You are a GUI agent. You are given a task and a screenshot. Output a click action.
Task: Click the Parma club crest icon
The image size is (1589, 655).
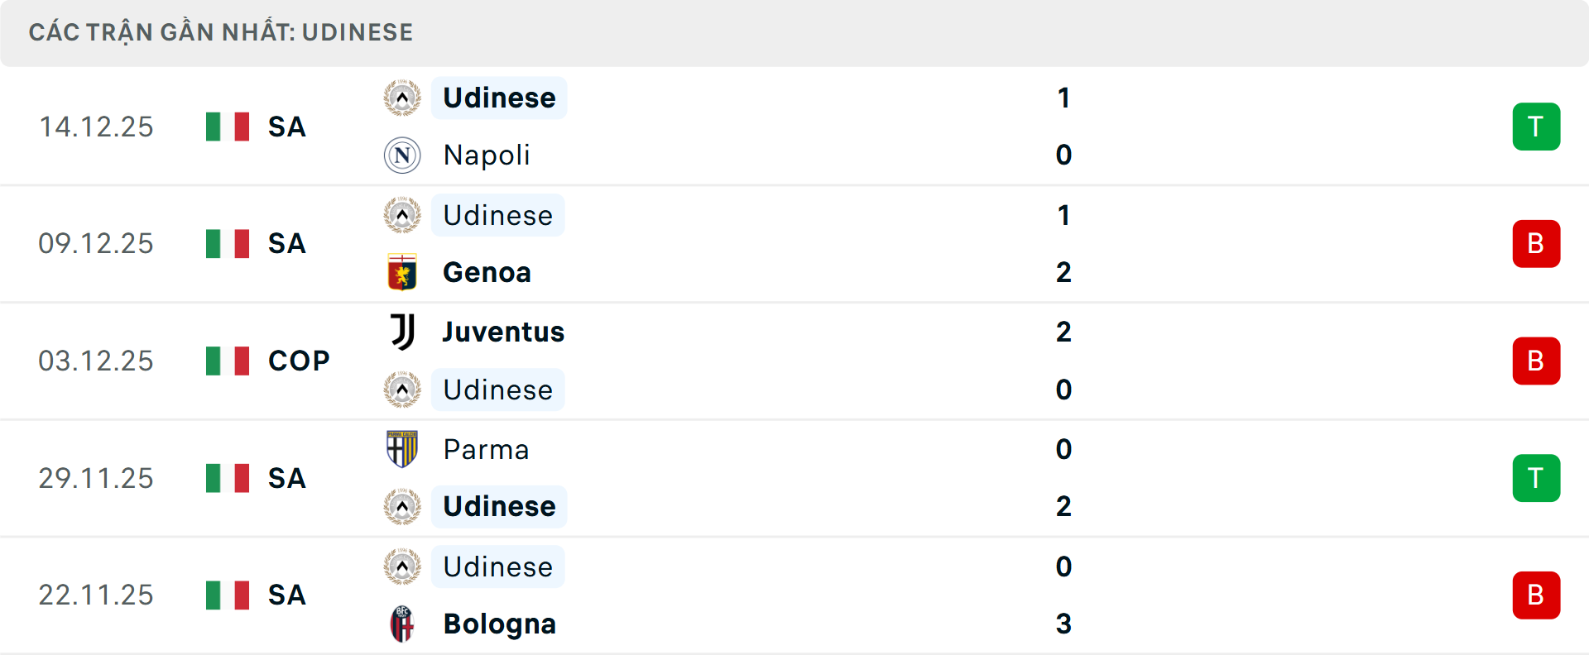[402, 449]
